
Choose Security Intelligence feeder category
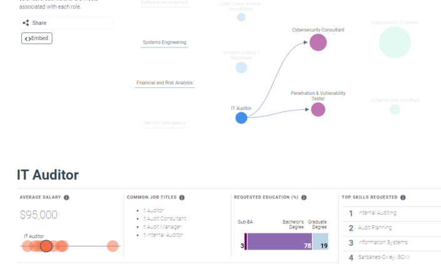click(165, 123)
